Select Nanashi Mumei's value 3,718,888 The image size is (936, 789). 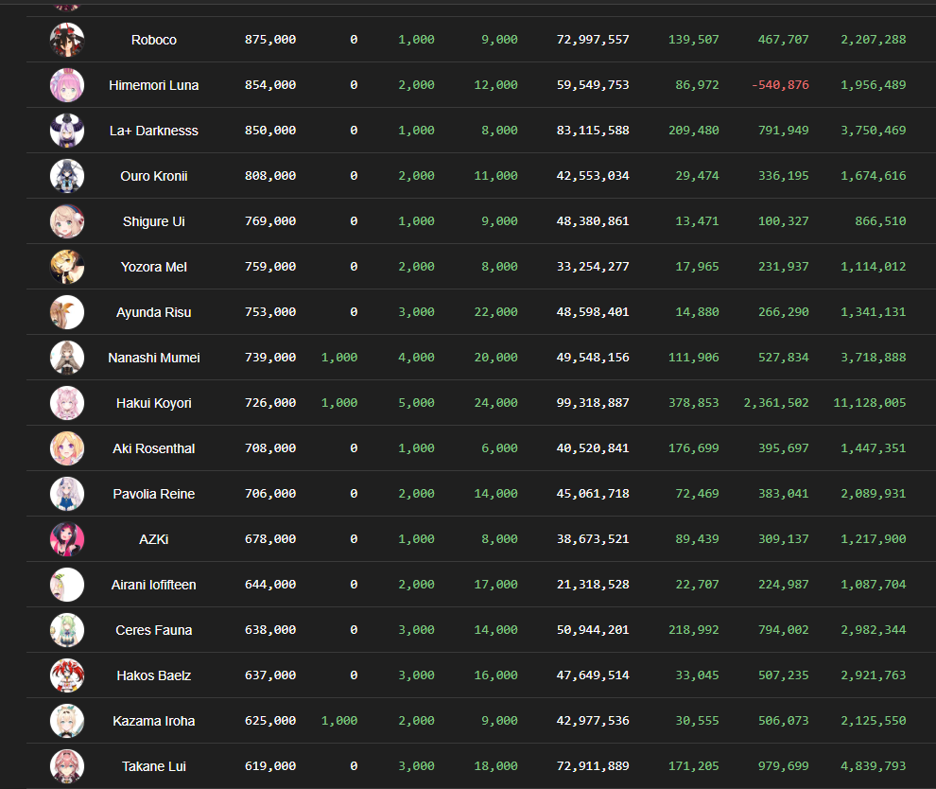[x=874, y=358]
